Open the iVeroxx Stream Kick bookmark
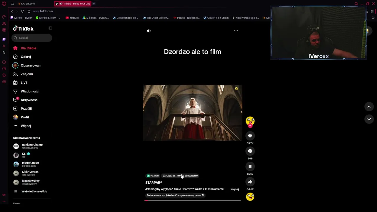Image resolution: width=377 pixels, height=212 pixels. (x=47, y=18)
